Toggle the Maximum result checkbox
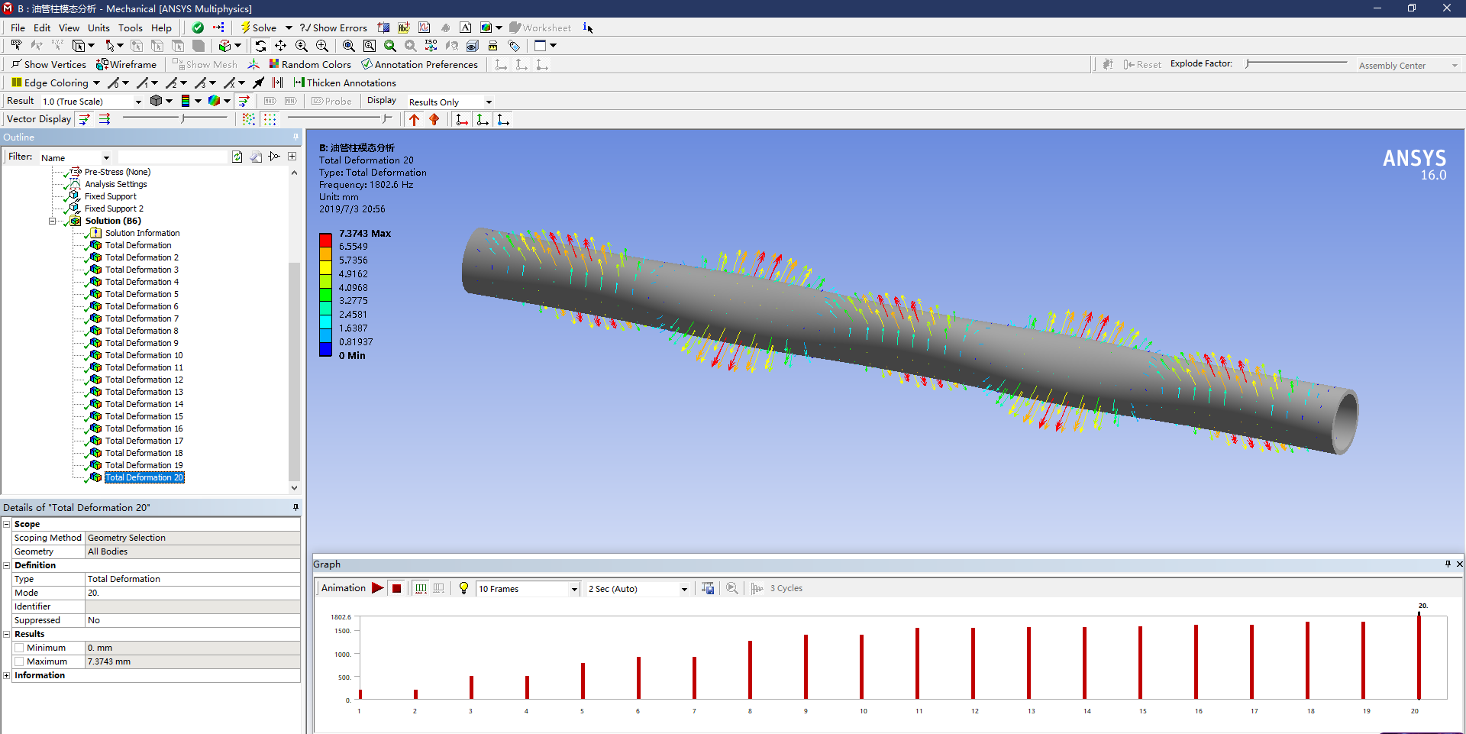 [20, 661]
